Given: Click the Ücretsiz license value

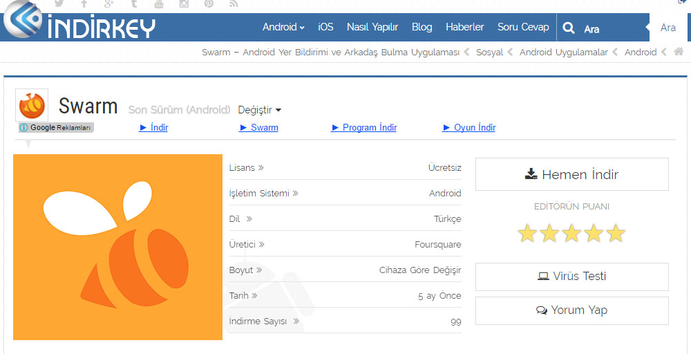Looking at the screenshot, I should click(x=444, y=167).
